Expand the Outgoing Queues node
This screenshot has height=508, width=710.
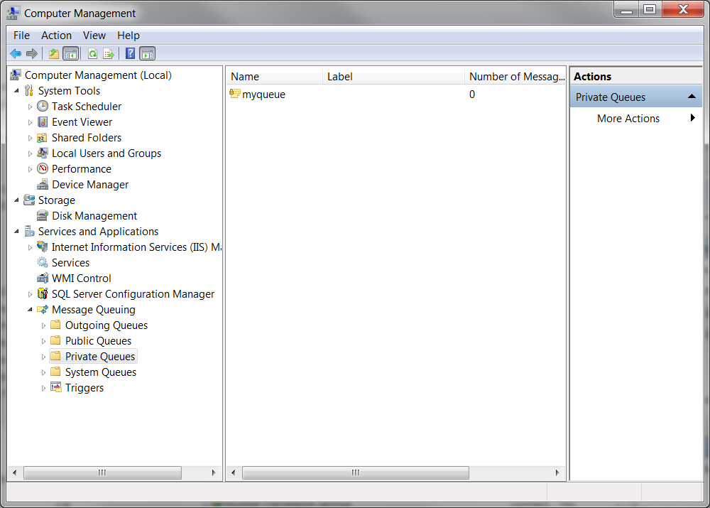coord(43,326)
